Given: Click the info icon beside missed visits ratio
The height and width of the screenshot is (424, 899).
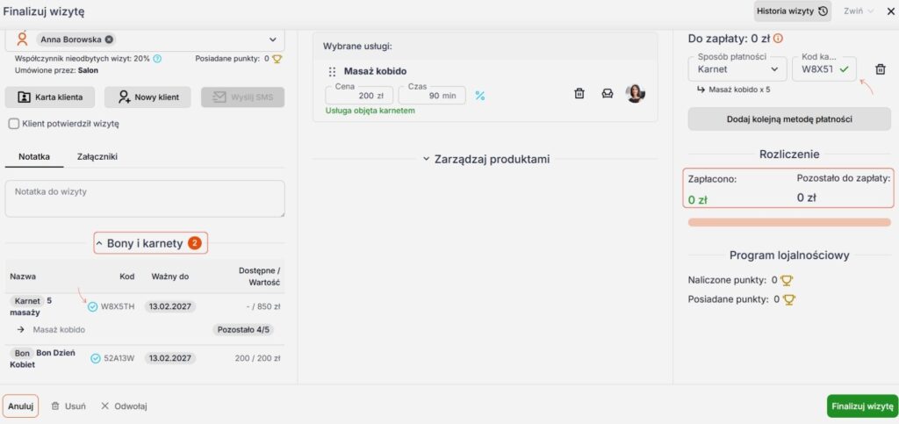Looking at the screenshot, I should click(x=157, y=59).
